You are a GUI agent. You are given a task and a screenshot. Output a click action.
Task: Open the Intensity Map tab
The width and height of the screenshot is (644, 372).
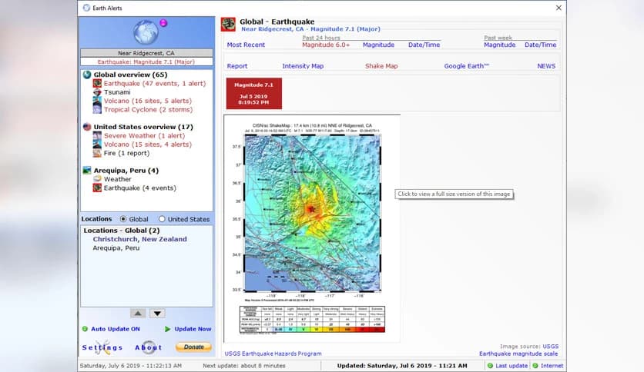[x=303, y=66]
